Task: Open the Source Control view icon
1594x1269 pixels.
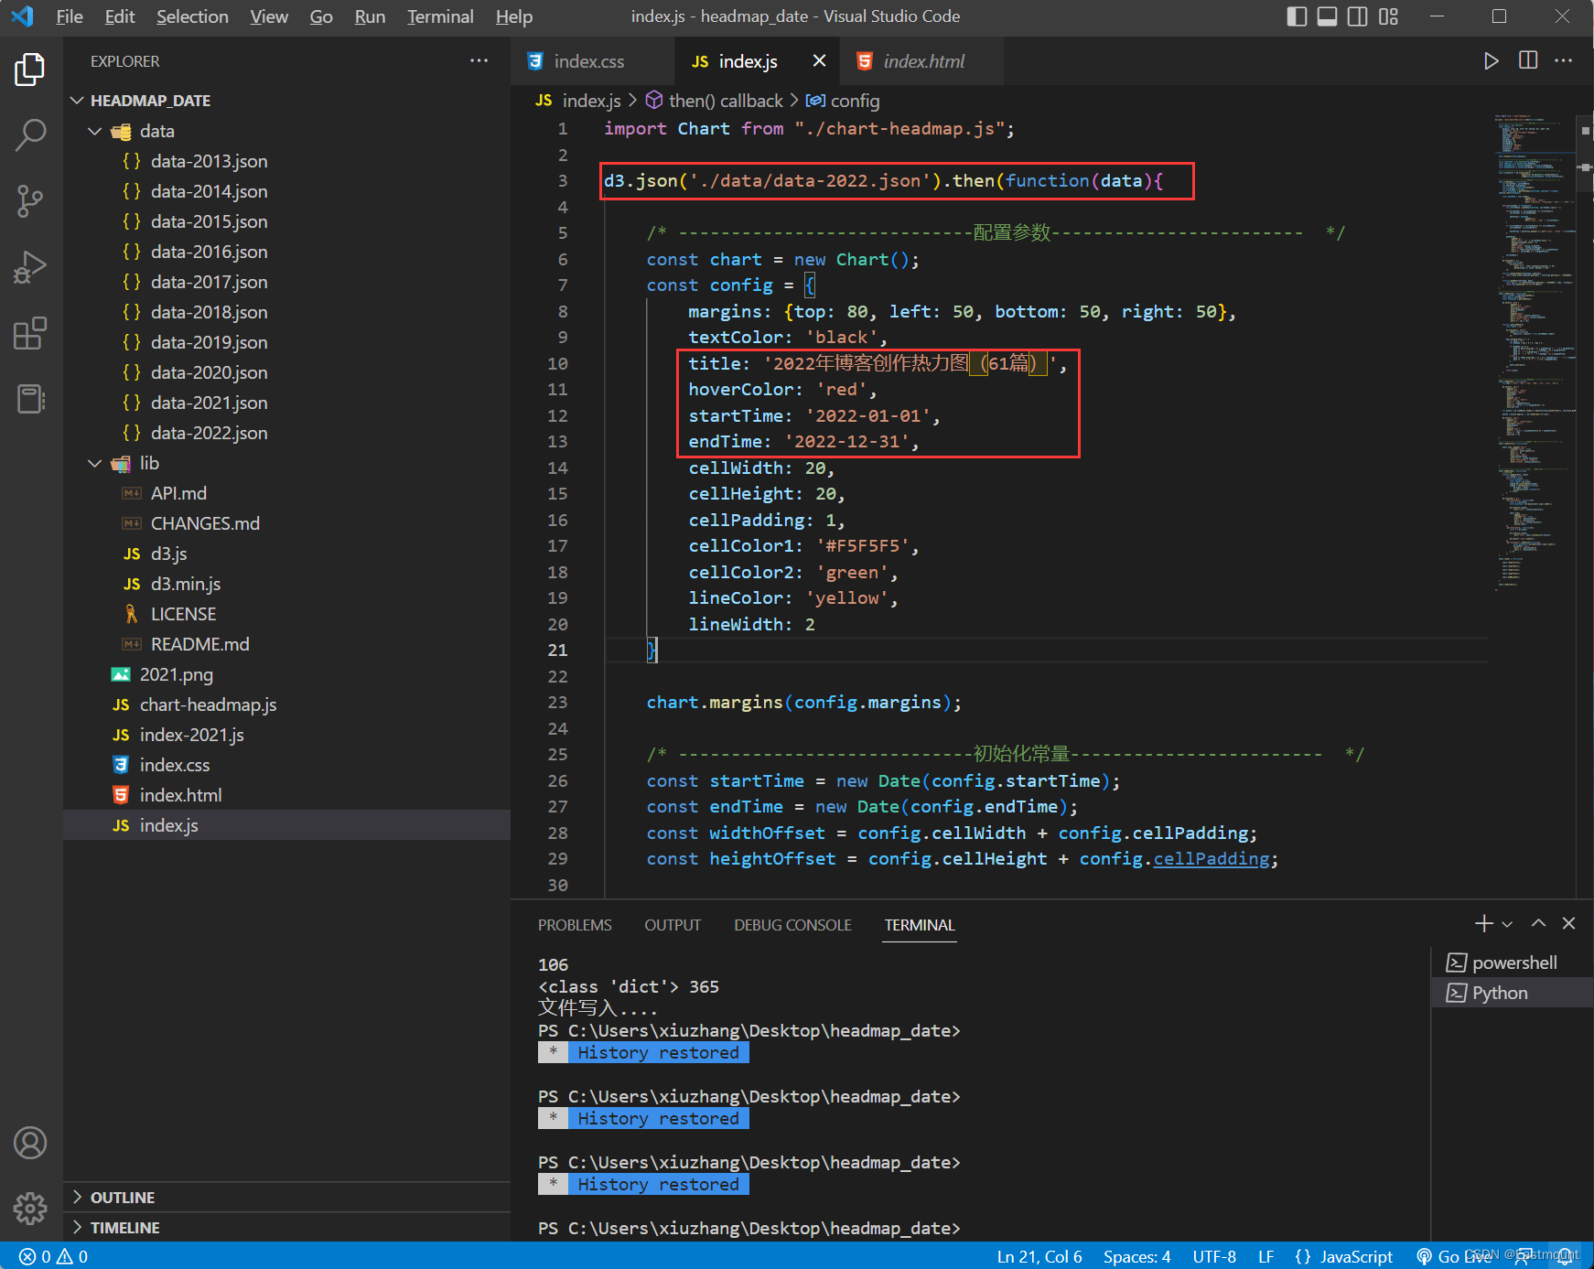Action: click(30, 201)
